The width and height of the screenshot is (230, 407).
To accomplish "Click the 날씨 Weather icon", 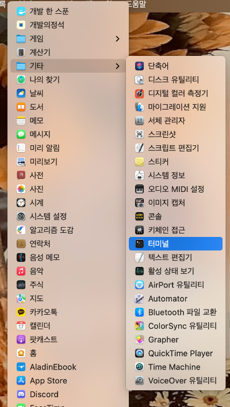I will click(x=21, y=93).
